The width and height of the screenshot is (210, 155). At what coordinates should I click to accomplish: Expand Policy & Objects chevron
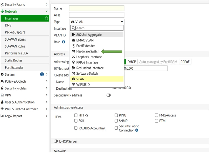46,81
